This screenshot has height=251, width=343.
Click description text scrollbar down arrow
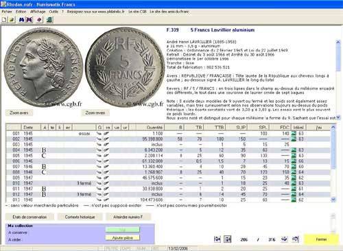tap(338, 117)
